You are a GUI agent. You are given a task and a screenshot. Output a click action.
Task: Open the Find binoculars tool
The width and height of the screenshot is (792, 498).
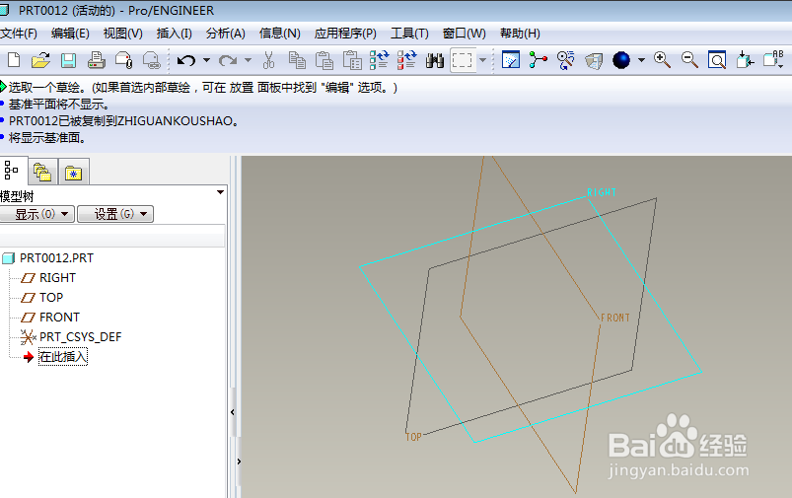tap(434, 60)
